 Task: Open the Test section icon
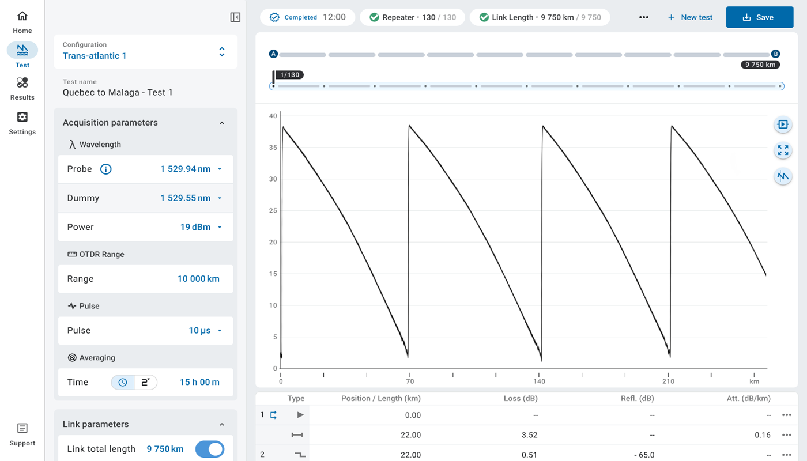[x=22, y=50]
